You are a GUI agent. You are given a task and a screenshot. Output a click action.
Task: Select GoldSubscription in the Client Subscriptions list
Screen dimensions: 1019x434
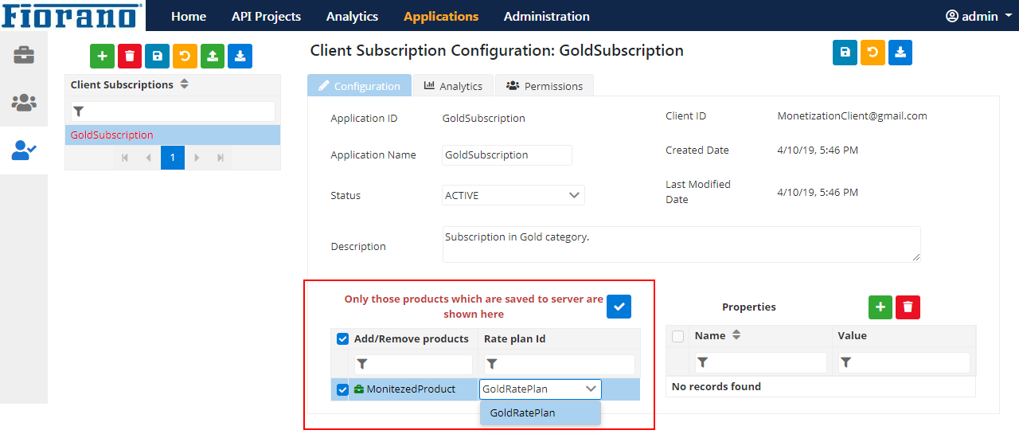click(173, 135)
